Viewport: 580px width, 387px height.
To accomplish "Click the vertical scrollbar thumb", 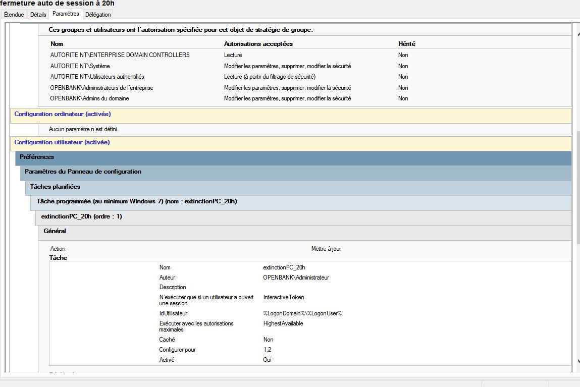I will (x=577, y=187).
